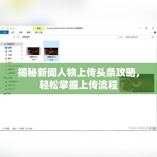
Task: Click the folder search input field
Action: click(x=138, y=37)
